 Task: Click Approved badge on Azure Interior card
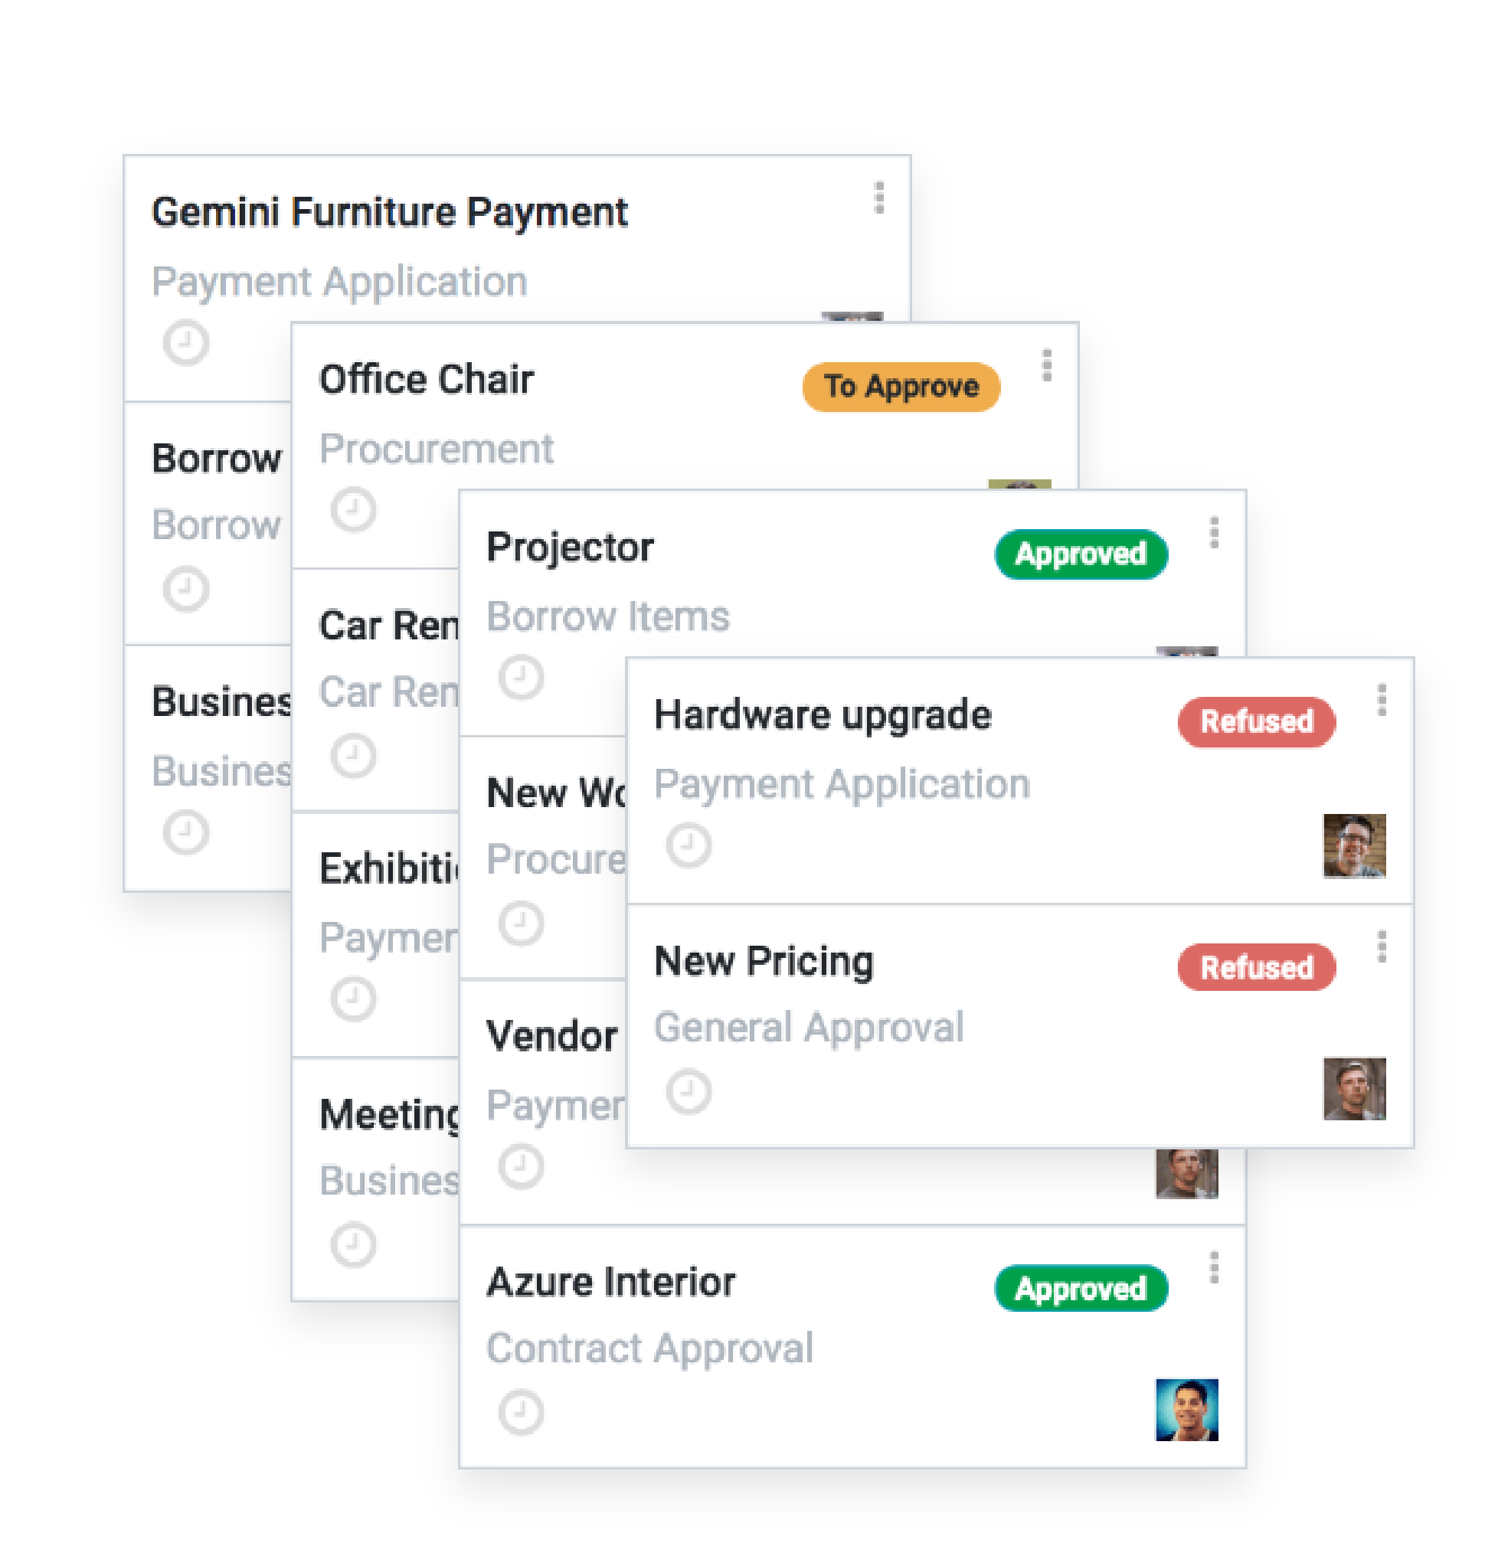(x=1081, y=1289)
